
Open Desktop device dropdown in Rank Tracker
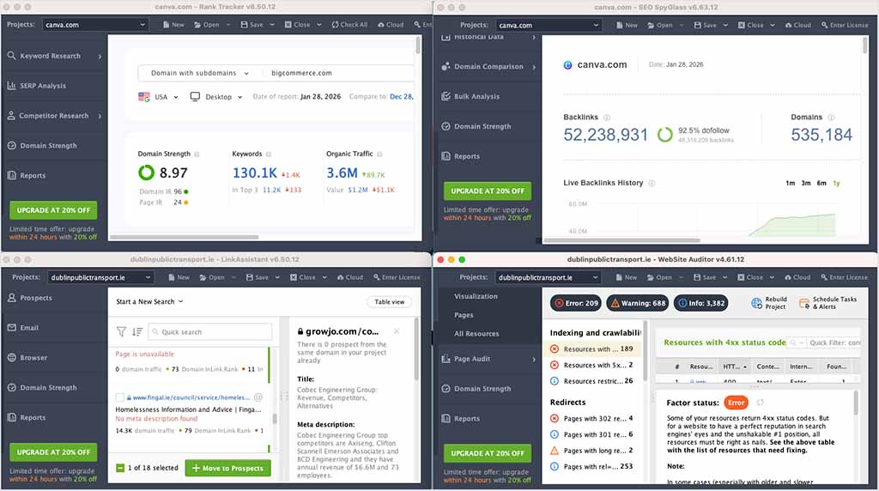[x=216, y=97]
